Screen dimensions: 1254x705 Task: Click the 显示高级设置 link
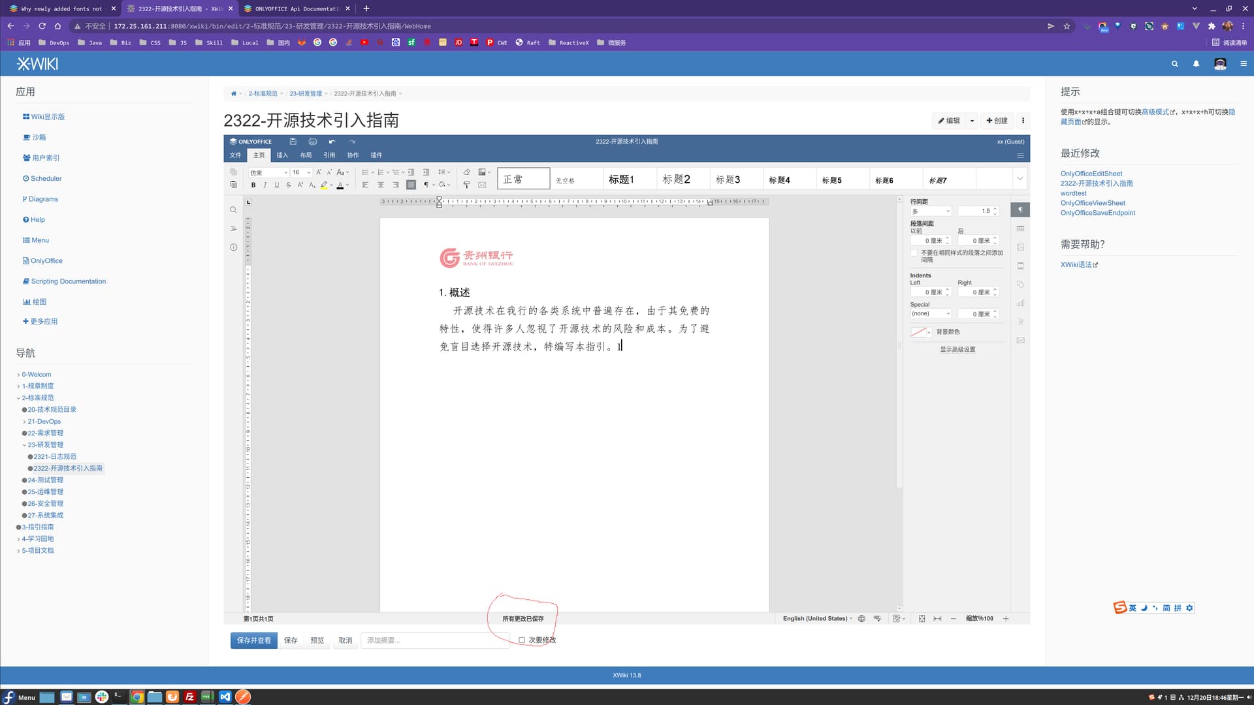click(957, 350)
